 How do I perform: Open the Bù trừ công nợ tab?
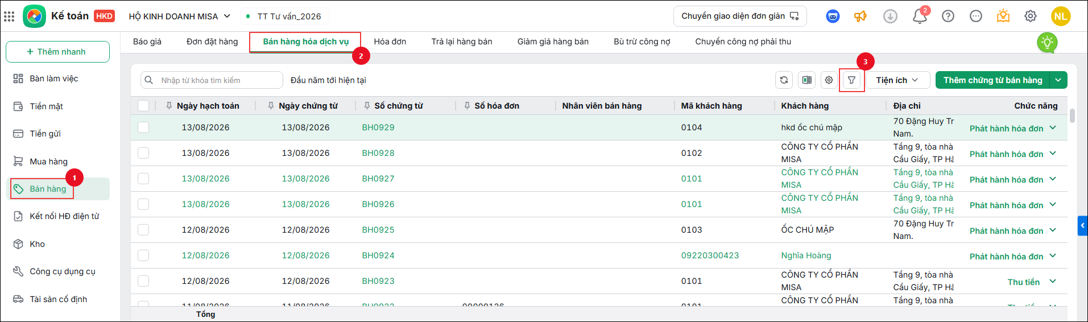(642, 42)
